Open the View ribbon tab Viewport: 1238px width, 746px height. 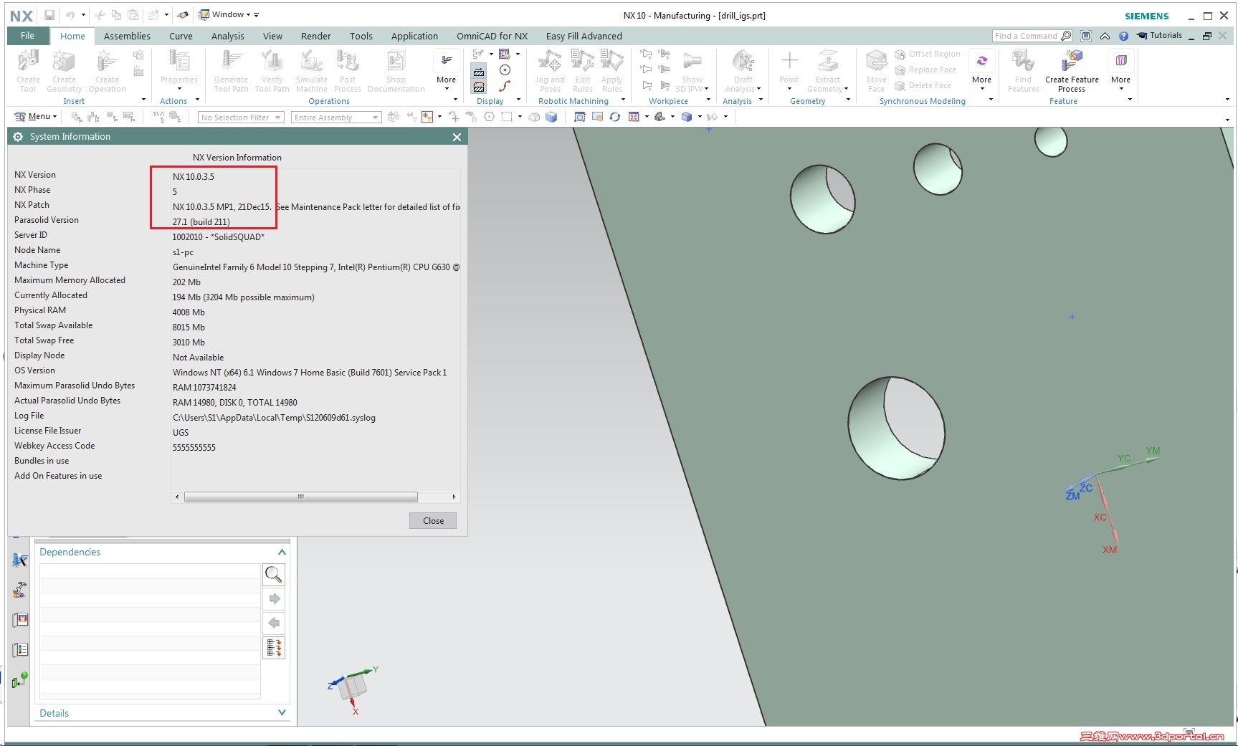coord(272,36)
